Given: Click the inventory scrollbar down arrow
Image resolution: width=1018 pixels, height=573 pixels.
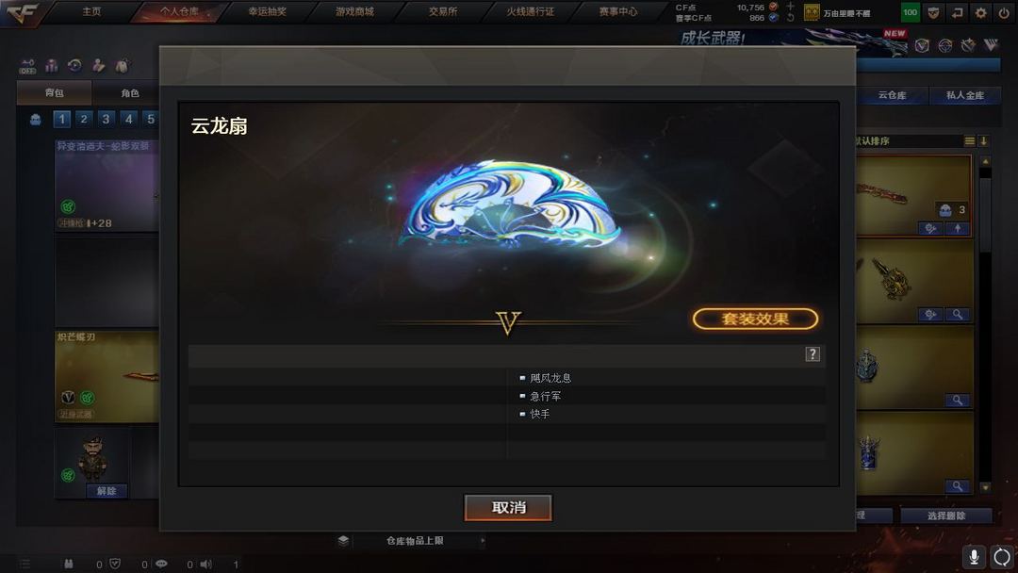Looking at the screenshot, I should coord(985,486).
